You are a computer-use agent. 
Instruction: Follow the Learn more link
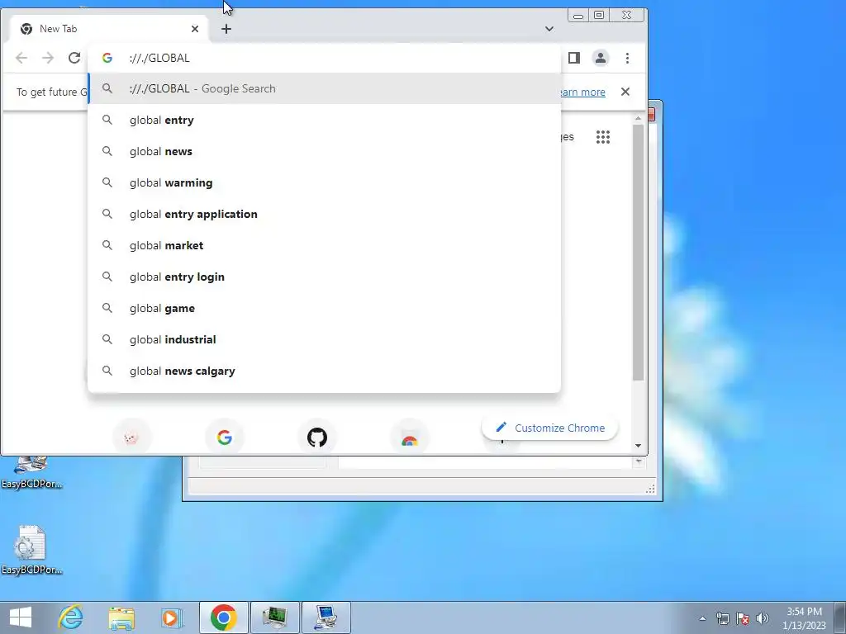coord(582,92)
